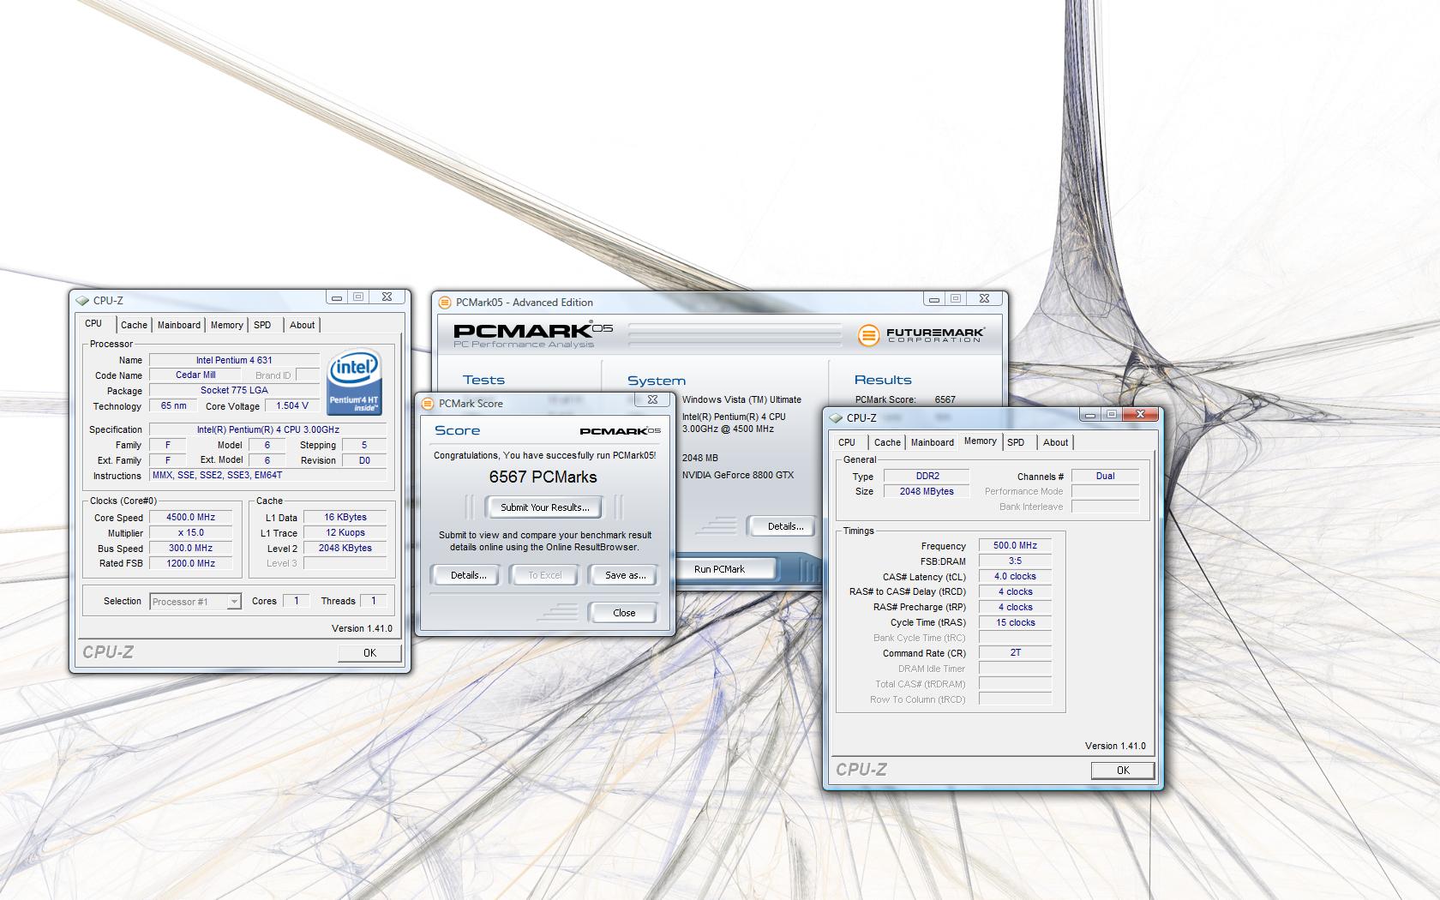1440x900 pixels.
Task: Select CPU tab in left CPU-Z window
Action: coord(93,324)
